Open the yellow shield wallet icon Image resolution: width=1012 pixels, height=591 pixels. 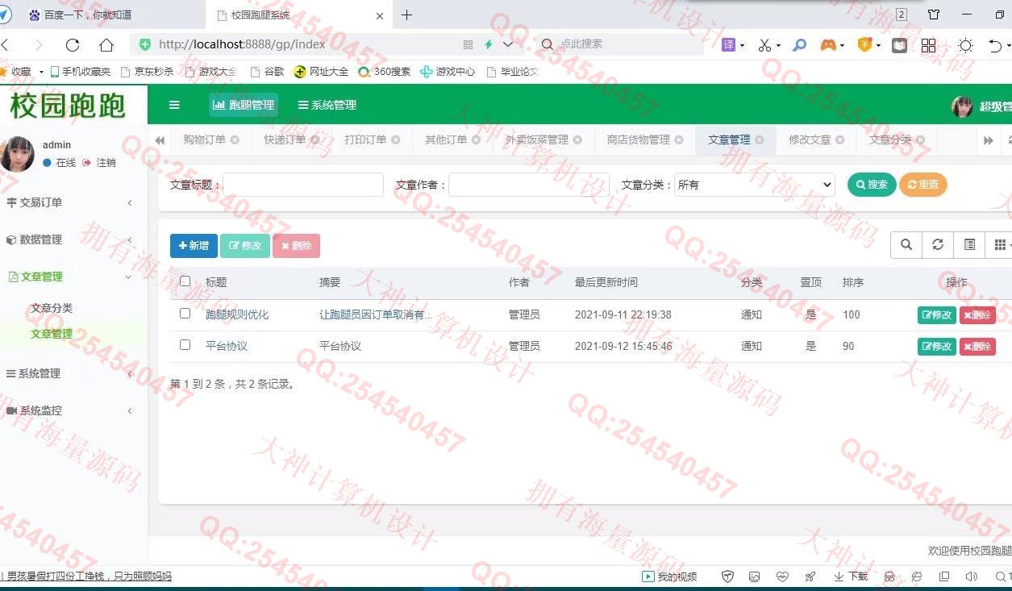tap(864, 45)
